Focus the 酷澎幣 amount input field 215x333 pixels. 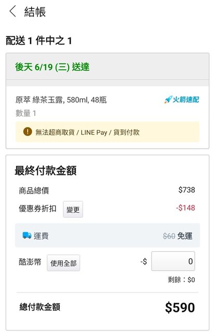173,261
